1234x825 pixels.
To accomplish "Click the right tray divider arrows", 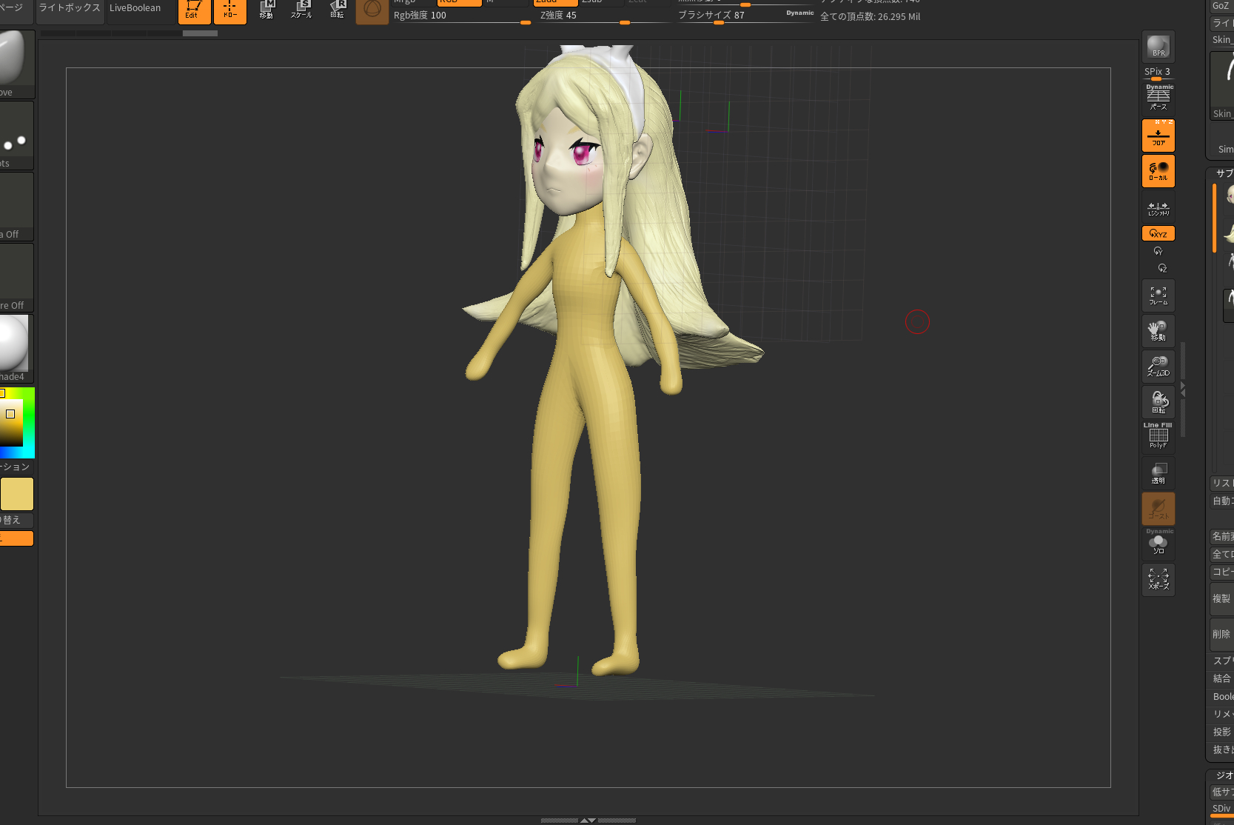I will 1183,390.
